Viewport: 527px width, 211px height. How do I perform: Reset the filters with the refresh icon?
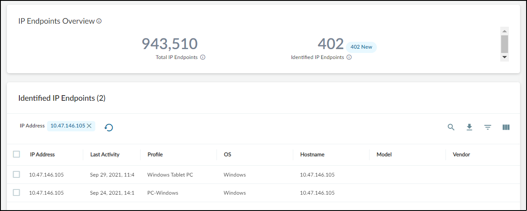click(109, 127)
